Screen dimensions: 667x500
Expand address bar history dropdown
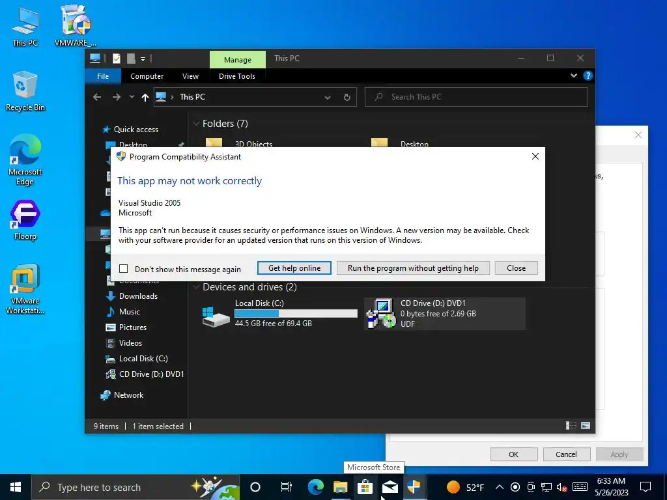pos(327,98)
